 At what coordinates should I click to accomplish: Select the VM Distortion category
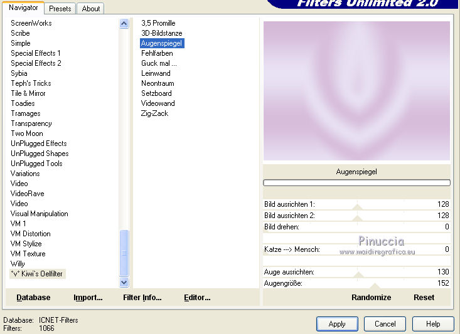tap(31, 234)
